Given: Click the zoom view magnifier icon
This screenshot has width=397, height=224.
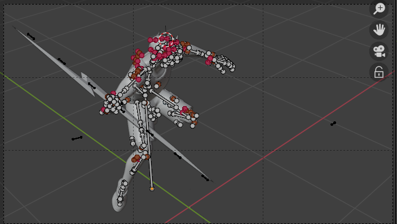Looking at the screenshot, I should (379, 8).
